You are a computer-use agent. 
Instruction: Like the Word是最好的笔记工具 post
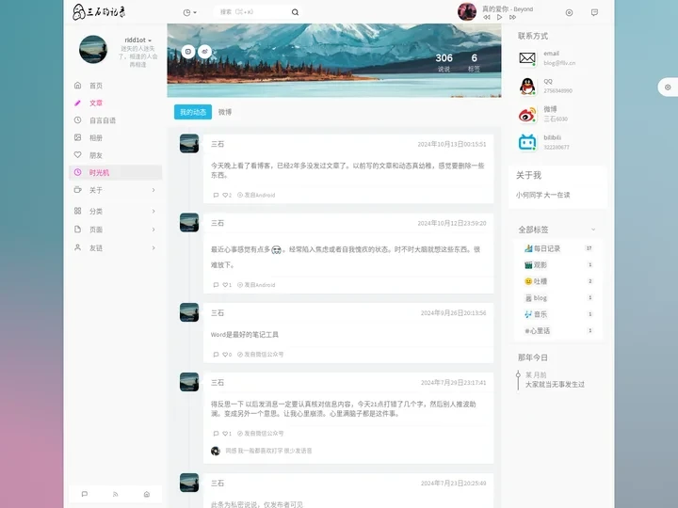tap(227, 355)
